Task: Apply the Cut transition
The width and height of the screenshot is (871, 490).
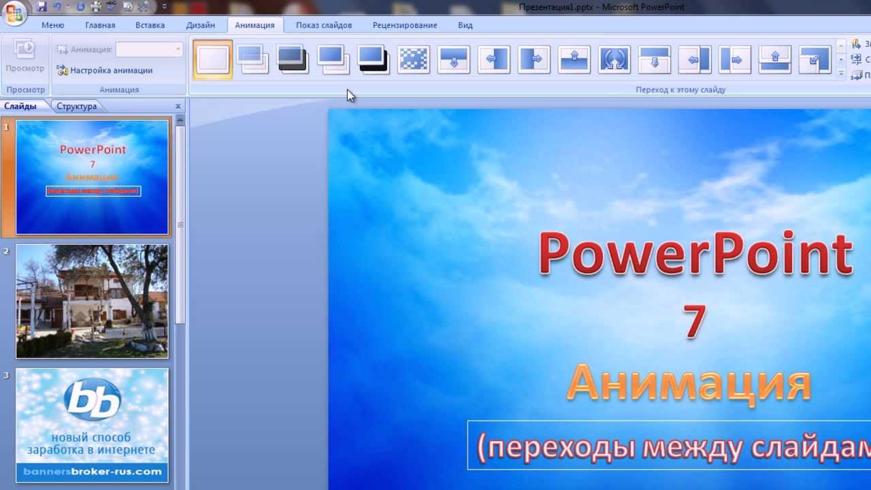Action: coord(333,59)
